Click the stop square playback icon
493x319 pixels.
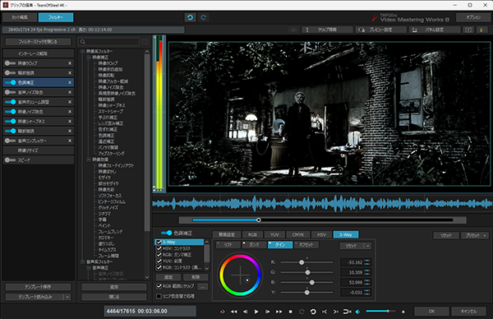(291, 312)
